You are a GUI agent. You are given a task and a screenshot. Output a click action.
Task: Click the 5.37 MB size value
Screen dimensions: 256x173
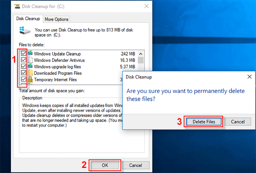point(128,67)
